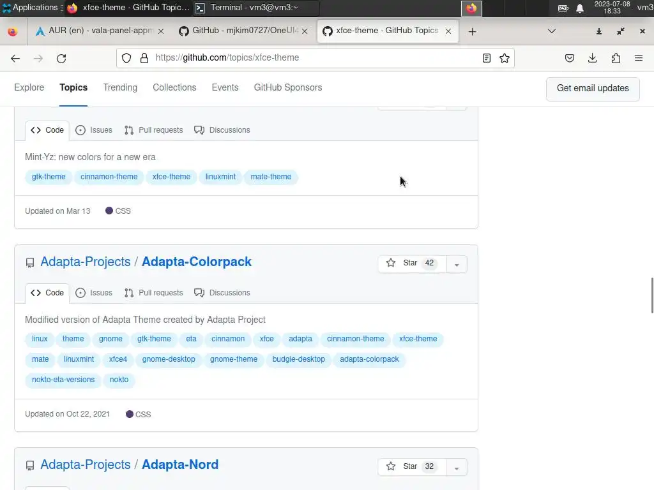Click the cinnamon-theme tag under Mint-Yz
This screenshot has width=654, height=490.
pyautogui.click(x=109, y=177)
